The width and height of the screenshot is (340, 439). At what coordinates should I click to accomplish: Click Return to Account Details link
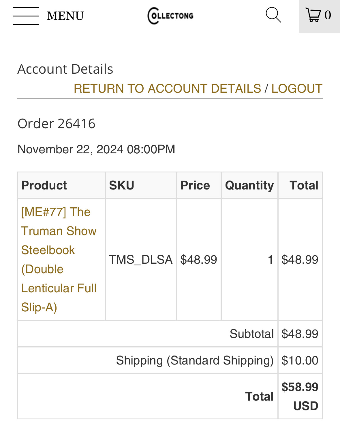coord(167,89)
